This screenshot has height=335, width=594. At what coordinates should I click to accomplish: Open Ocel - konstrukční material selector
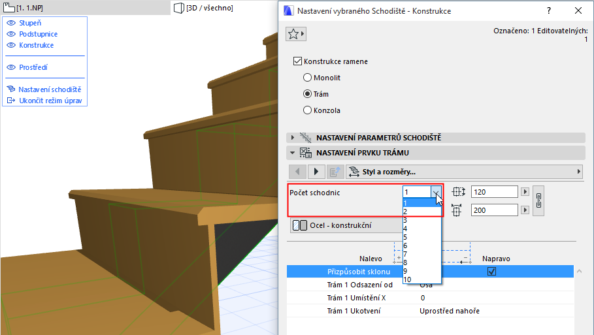point(348,225)
